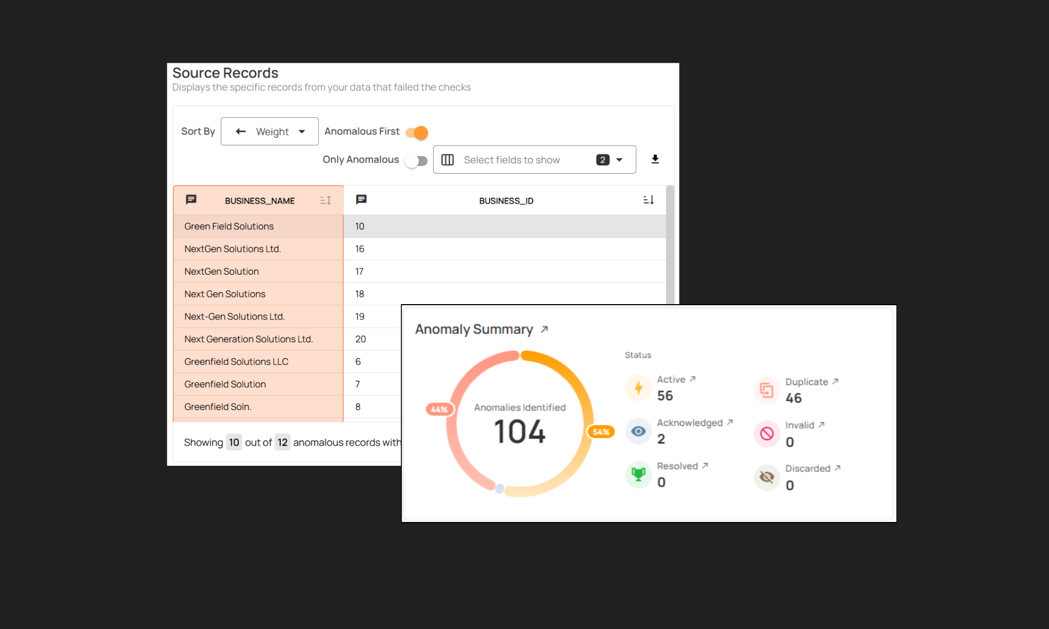
Task: Click the eye icon beside Acknowledged status
Action: 638,431
